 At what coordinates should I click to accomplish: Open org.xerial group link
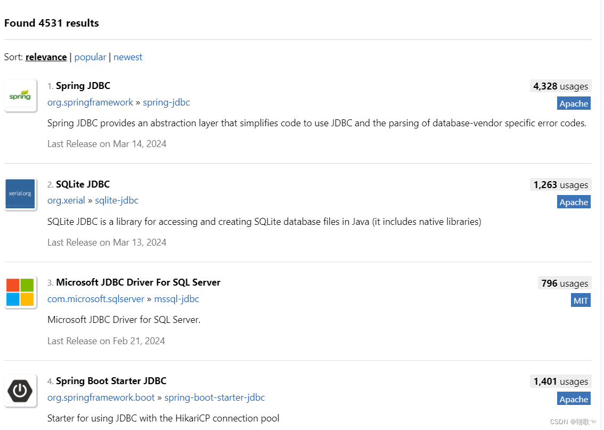[x=66, y=200]
